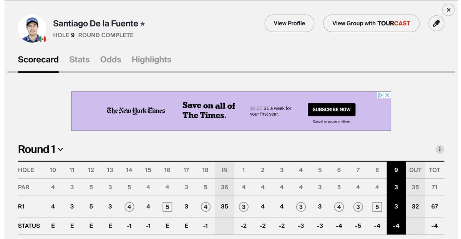The height and width of the screenshot is (239, 461).
Task: Click circled birdie 3 on hole 1
Action: point(244,207)
